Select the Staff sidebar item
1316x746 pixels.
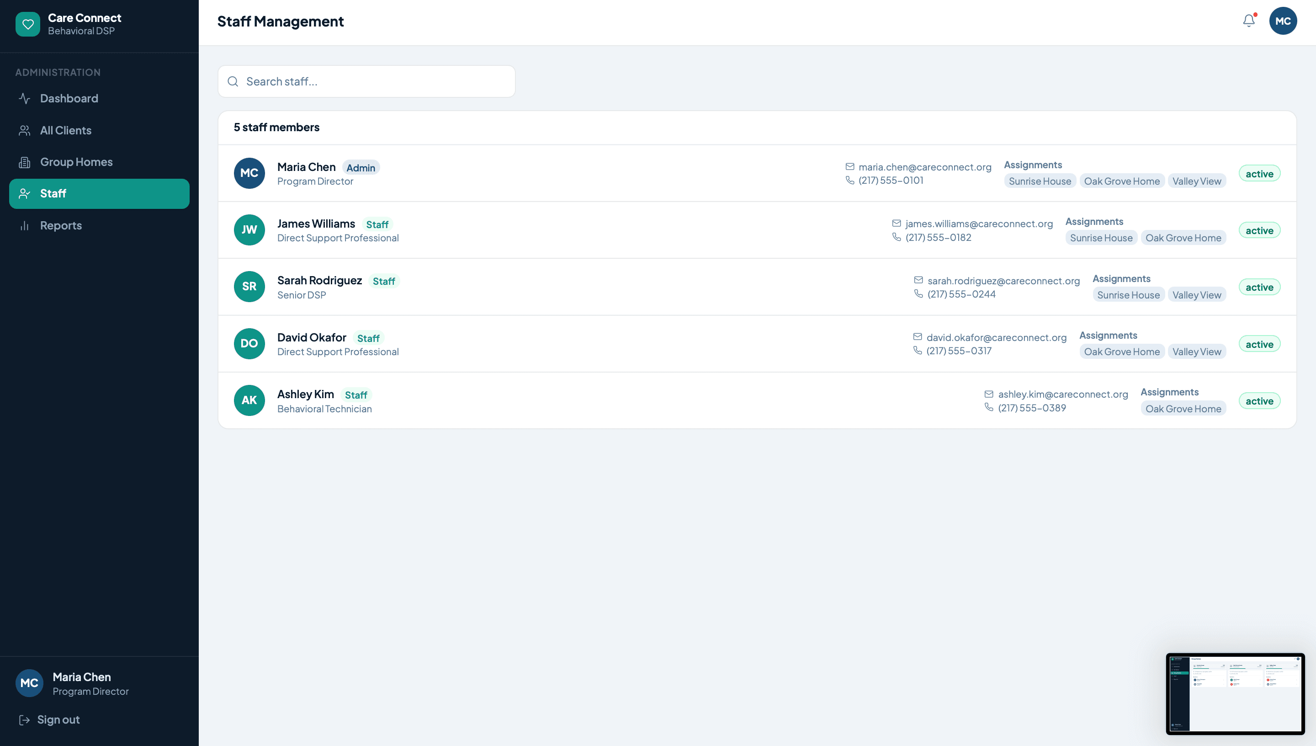coord(99,194)
